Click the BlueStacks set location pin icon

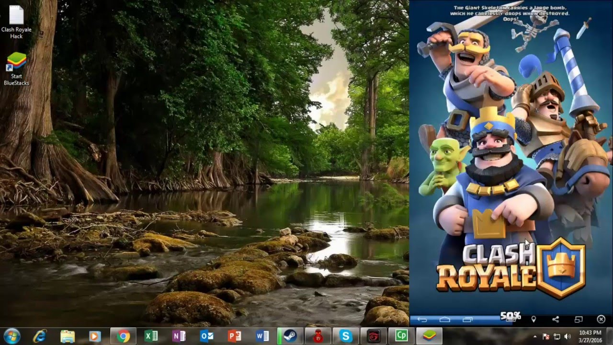tap(533, 320)
